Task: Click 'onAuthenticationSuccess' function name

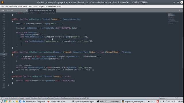Action: pyautogui.click(x=41, y=52)
